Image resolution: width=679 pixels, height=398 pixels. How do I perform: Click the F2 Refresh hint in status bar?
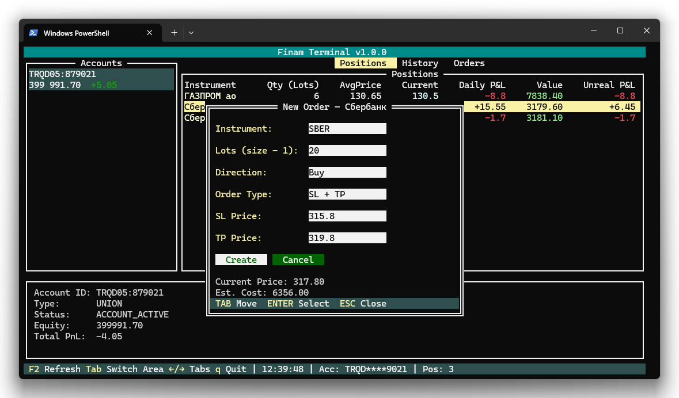(54, 369)
